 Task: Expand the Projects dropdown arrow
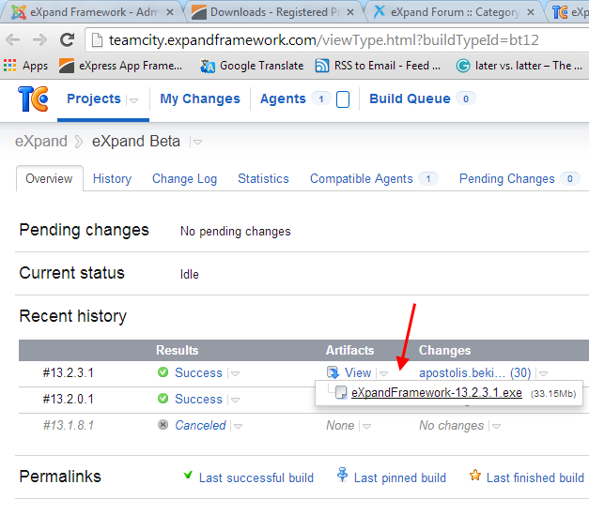click(x=133, y=100)
